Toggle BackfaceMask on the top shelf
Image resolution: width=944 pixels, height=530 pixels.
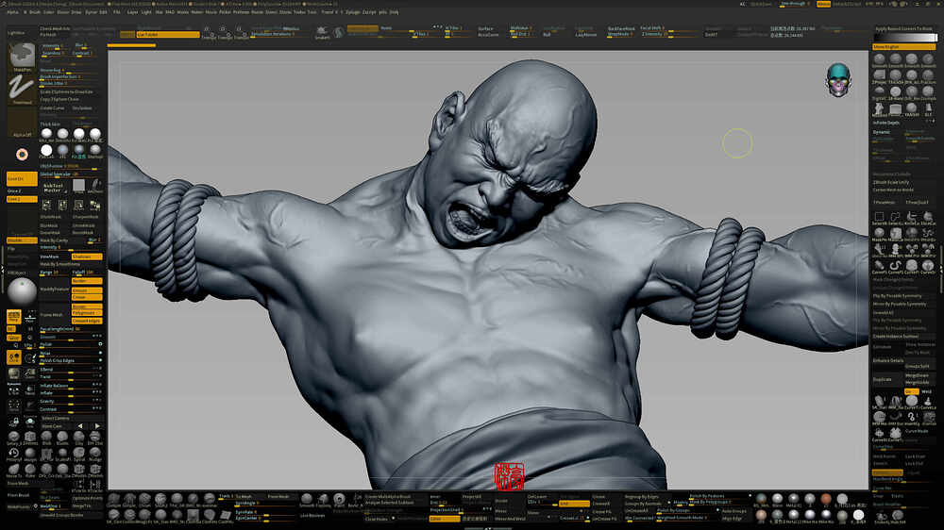pos(621,28)
